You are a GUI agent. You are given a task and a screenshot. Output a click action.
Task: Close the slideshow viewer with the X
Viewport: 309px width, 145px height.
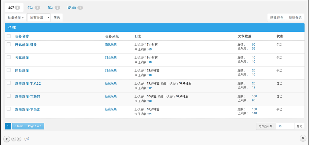point(303,138)
